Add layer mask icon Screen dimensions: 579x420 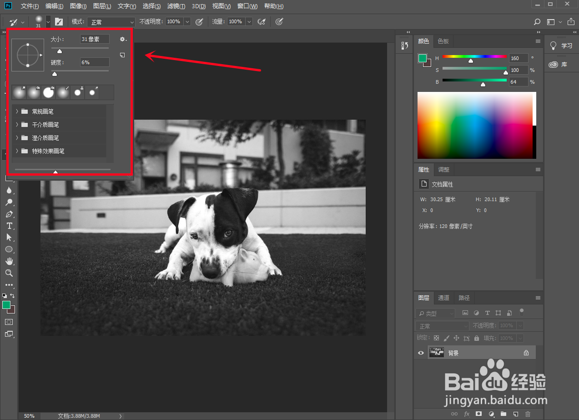coord(479,414)
